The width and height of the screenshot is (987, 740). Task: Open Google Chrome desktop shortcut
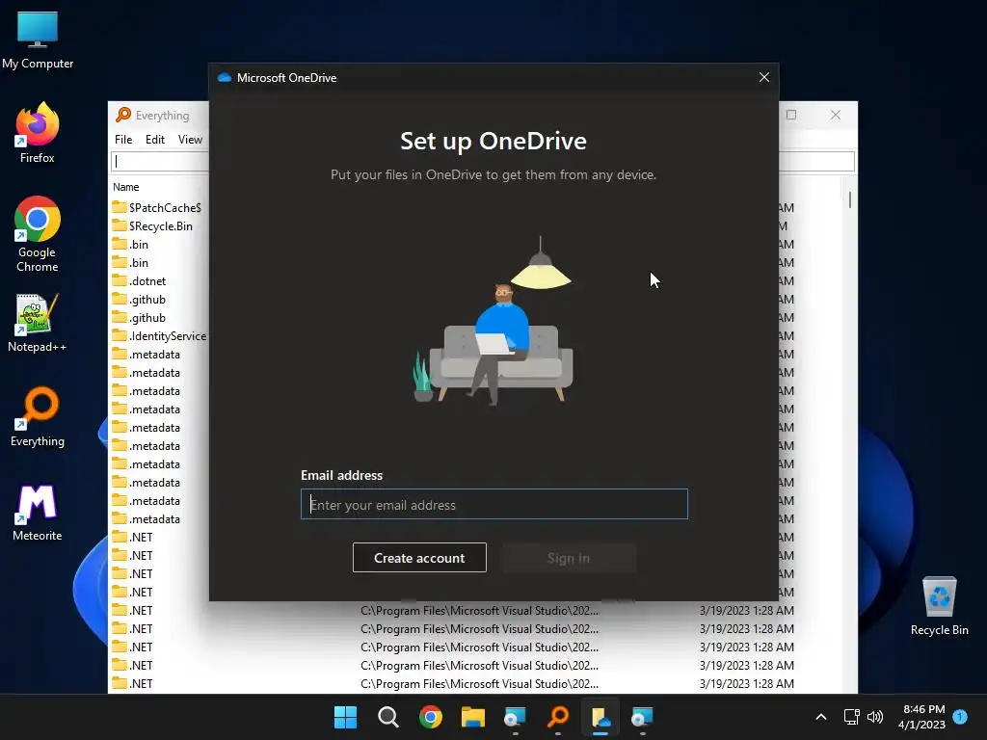38,234
